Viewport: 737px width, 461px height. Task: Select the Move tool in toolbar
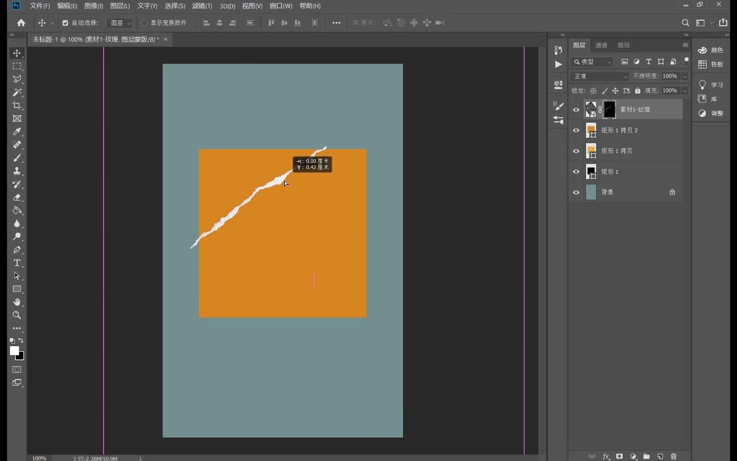[17, 53]
